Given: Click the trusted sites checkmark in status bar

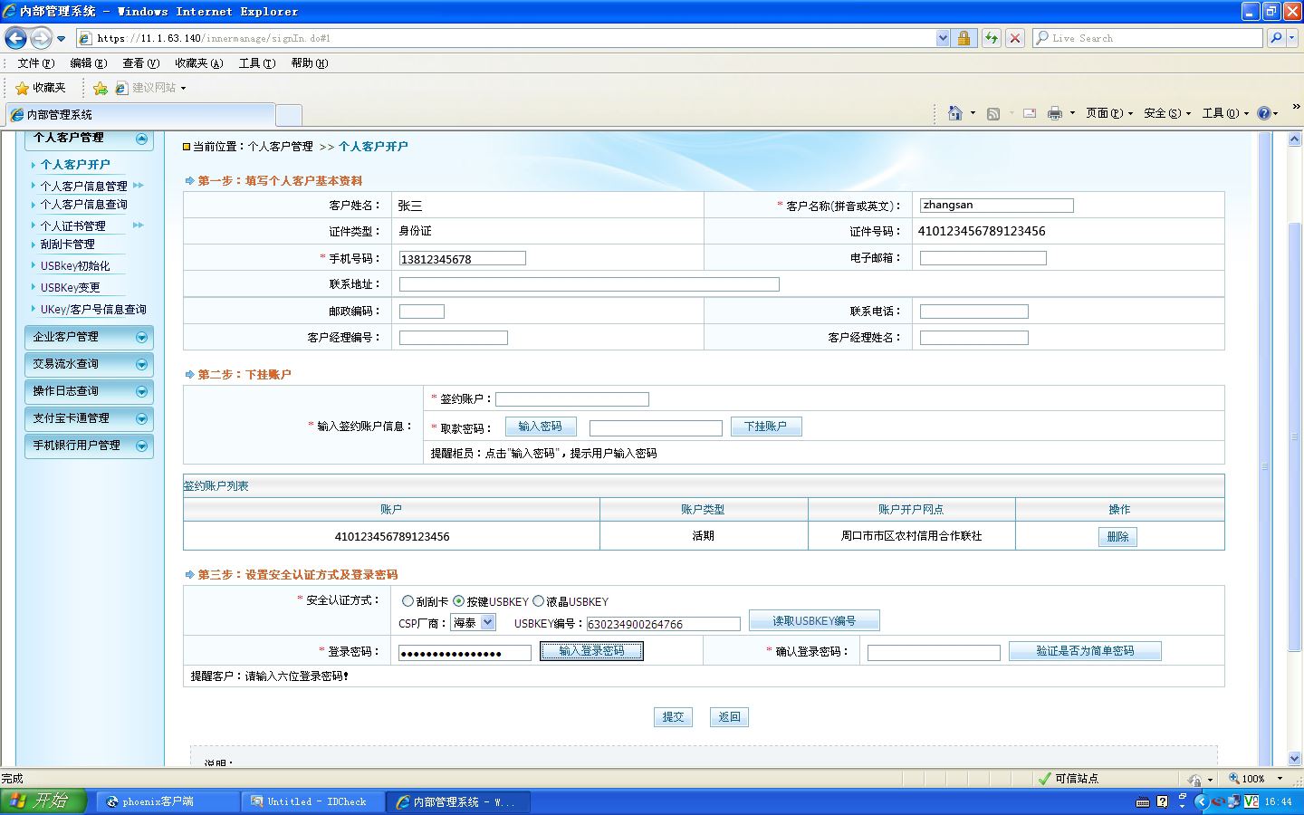Looking at the screenshot, I should pos(1045,779).
